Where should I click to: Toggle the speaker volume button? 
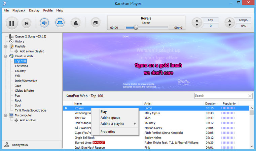point(44,23)
